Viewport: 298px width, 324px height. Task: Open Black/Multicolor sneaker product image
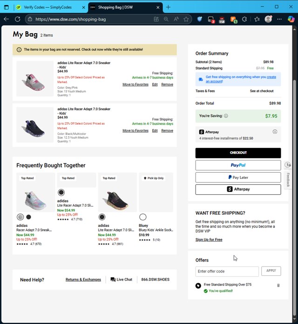click(35, 125)
